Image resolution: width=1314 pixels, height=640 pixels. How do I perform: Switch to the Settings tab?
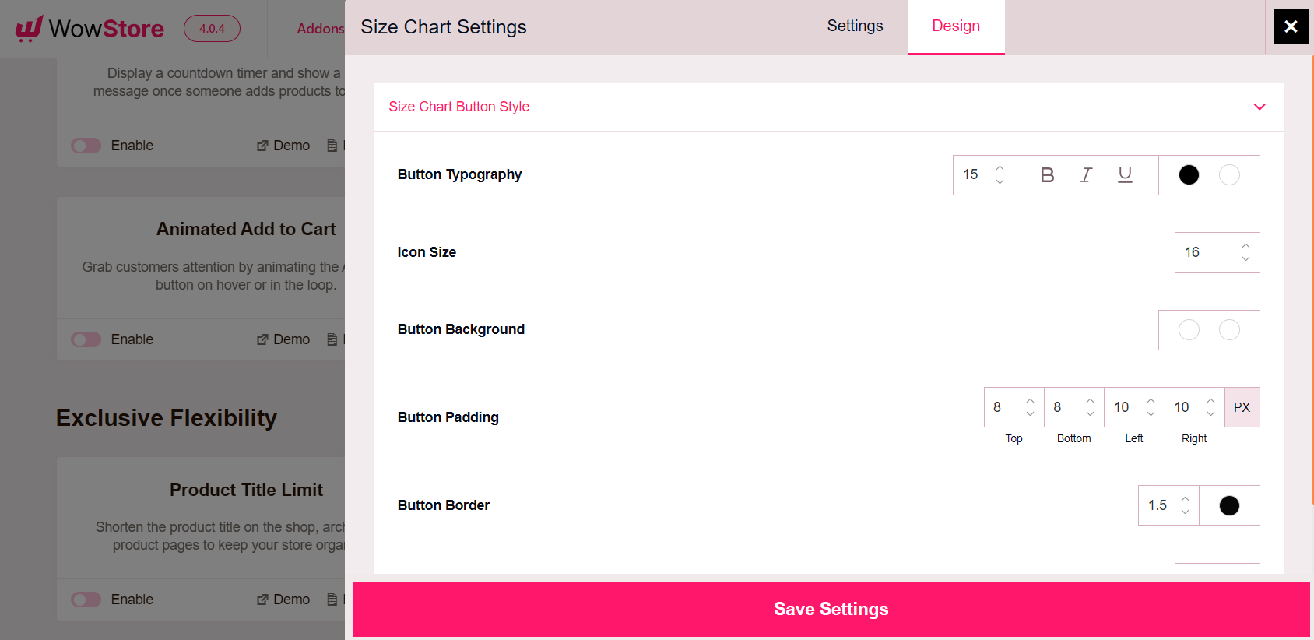[855, 26]
